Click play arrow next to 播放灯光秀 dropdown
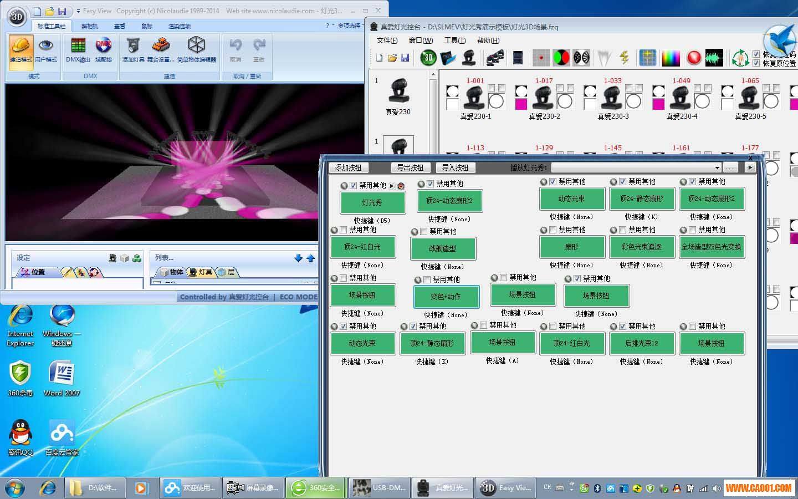This screenshot has height=499, width=798. tap(750, 167)
